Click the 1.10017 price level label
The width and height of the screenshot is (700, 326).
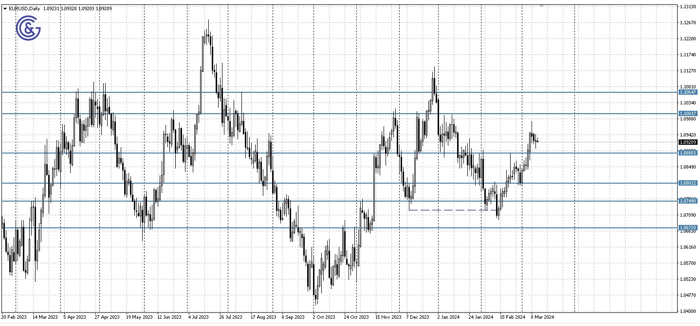688,114
